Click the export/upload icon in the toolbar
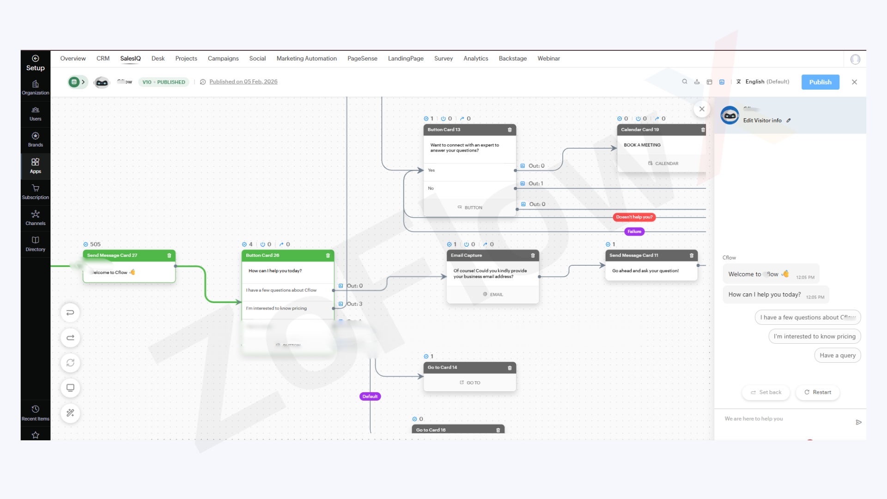This screenshot has height=499, width=887. point(697,82)
